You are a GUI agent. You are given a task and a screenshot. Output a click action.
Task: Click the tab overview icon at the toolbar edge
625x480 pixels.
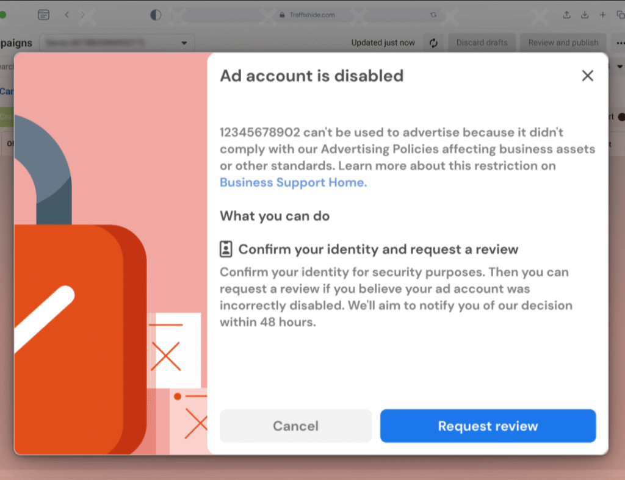[x=620, y=15]
